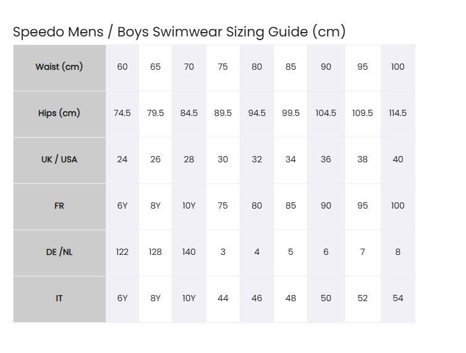Select the IT size 54 cell
This screenshot has height=353, width=466.
(x=397, y=298)
